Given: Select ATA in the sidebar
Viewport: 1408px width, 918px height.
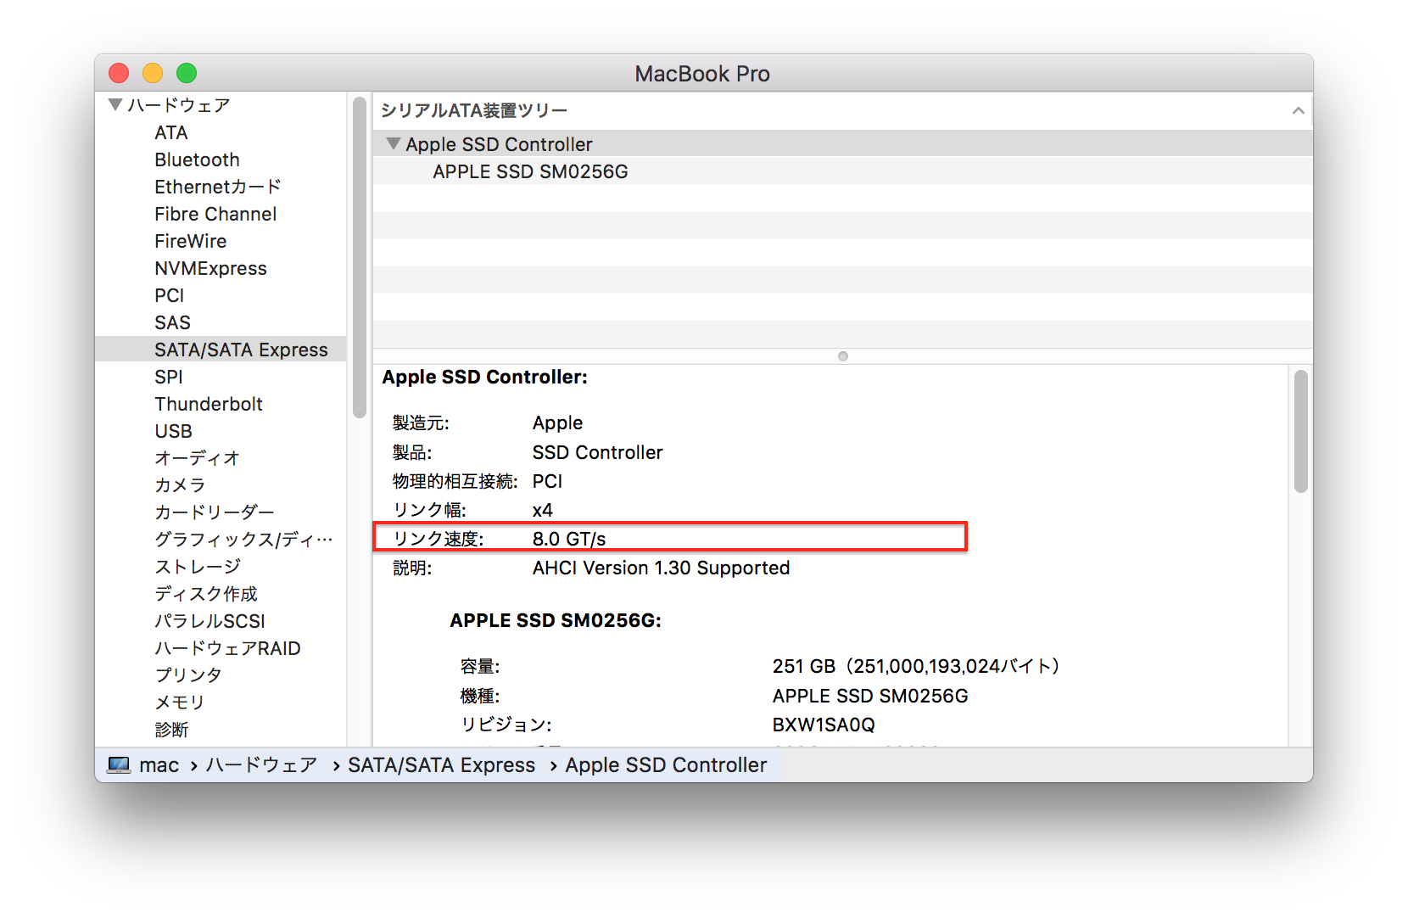Looking at the screenshot, I should tap(171, 132).
